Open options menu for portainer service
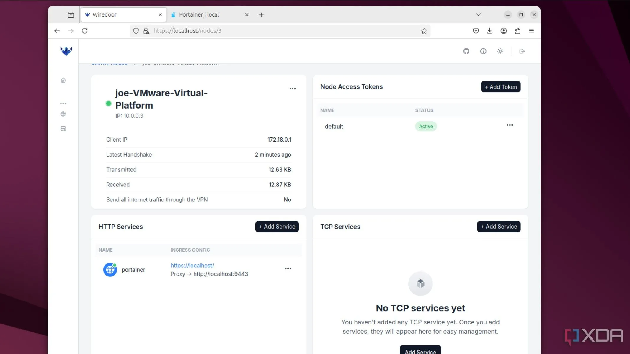The width and height of the screenshot is (630, 354). (288, 268)
